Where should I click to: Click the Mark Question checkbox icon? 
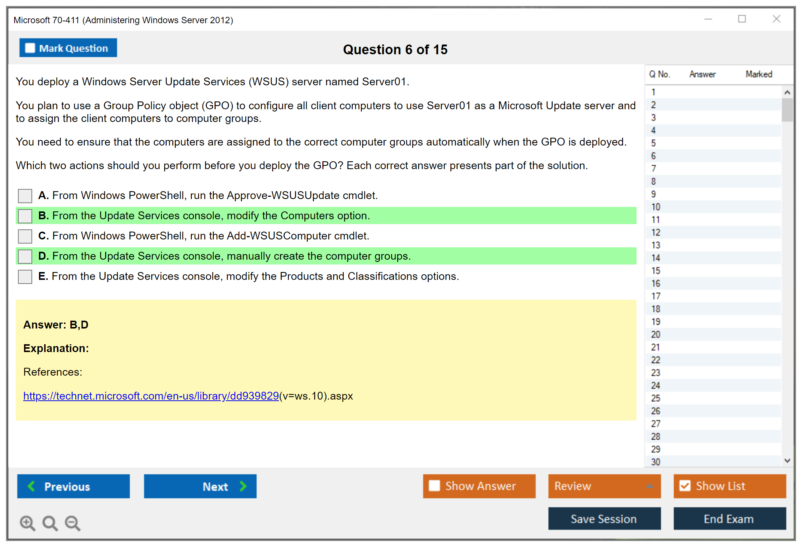click(30, 48)
